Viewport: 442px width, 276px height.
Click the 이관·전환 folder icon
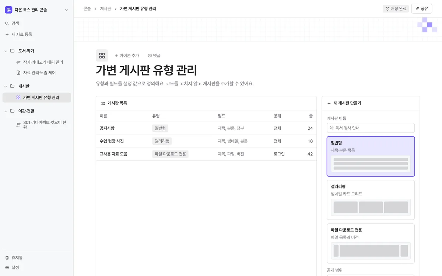pos(13,111)
